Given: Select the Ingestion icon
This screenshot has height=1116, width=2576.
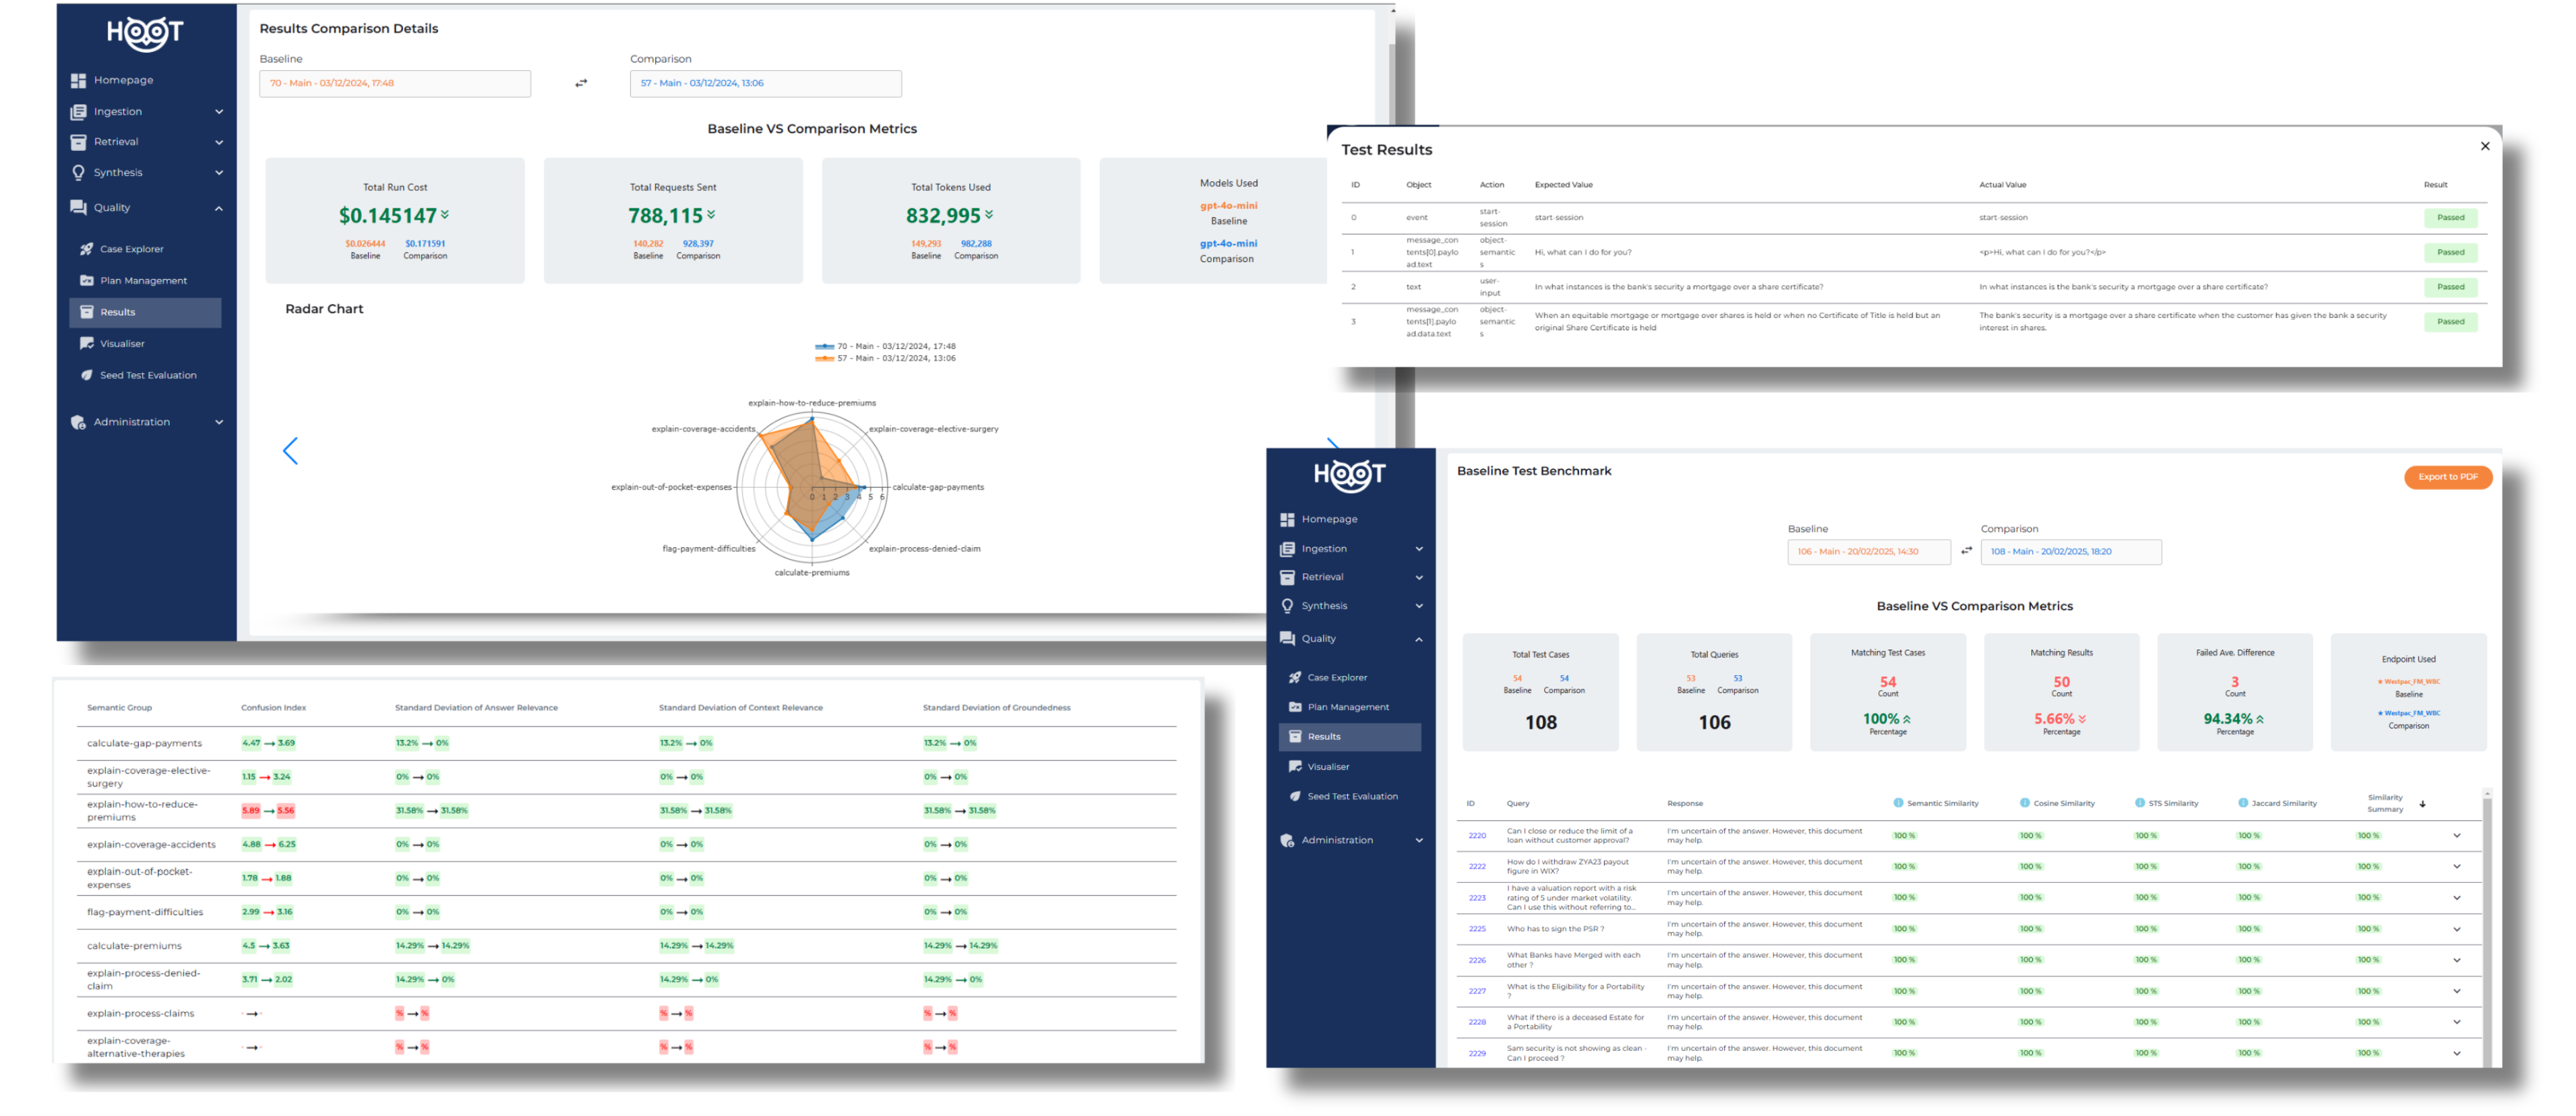Looking at the screenshot, I should click(x=79, y=111).
